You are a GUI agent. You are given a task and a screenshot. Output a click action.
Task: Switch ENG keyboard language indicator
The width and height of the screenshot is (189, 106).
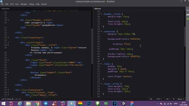tap(176, 104)
